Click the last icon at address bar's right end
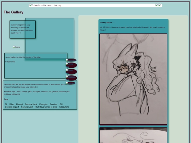 click(x=160, y=5)
